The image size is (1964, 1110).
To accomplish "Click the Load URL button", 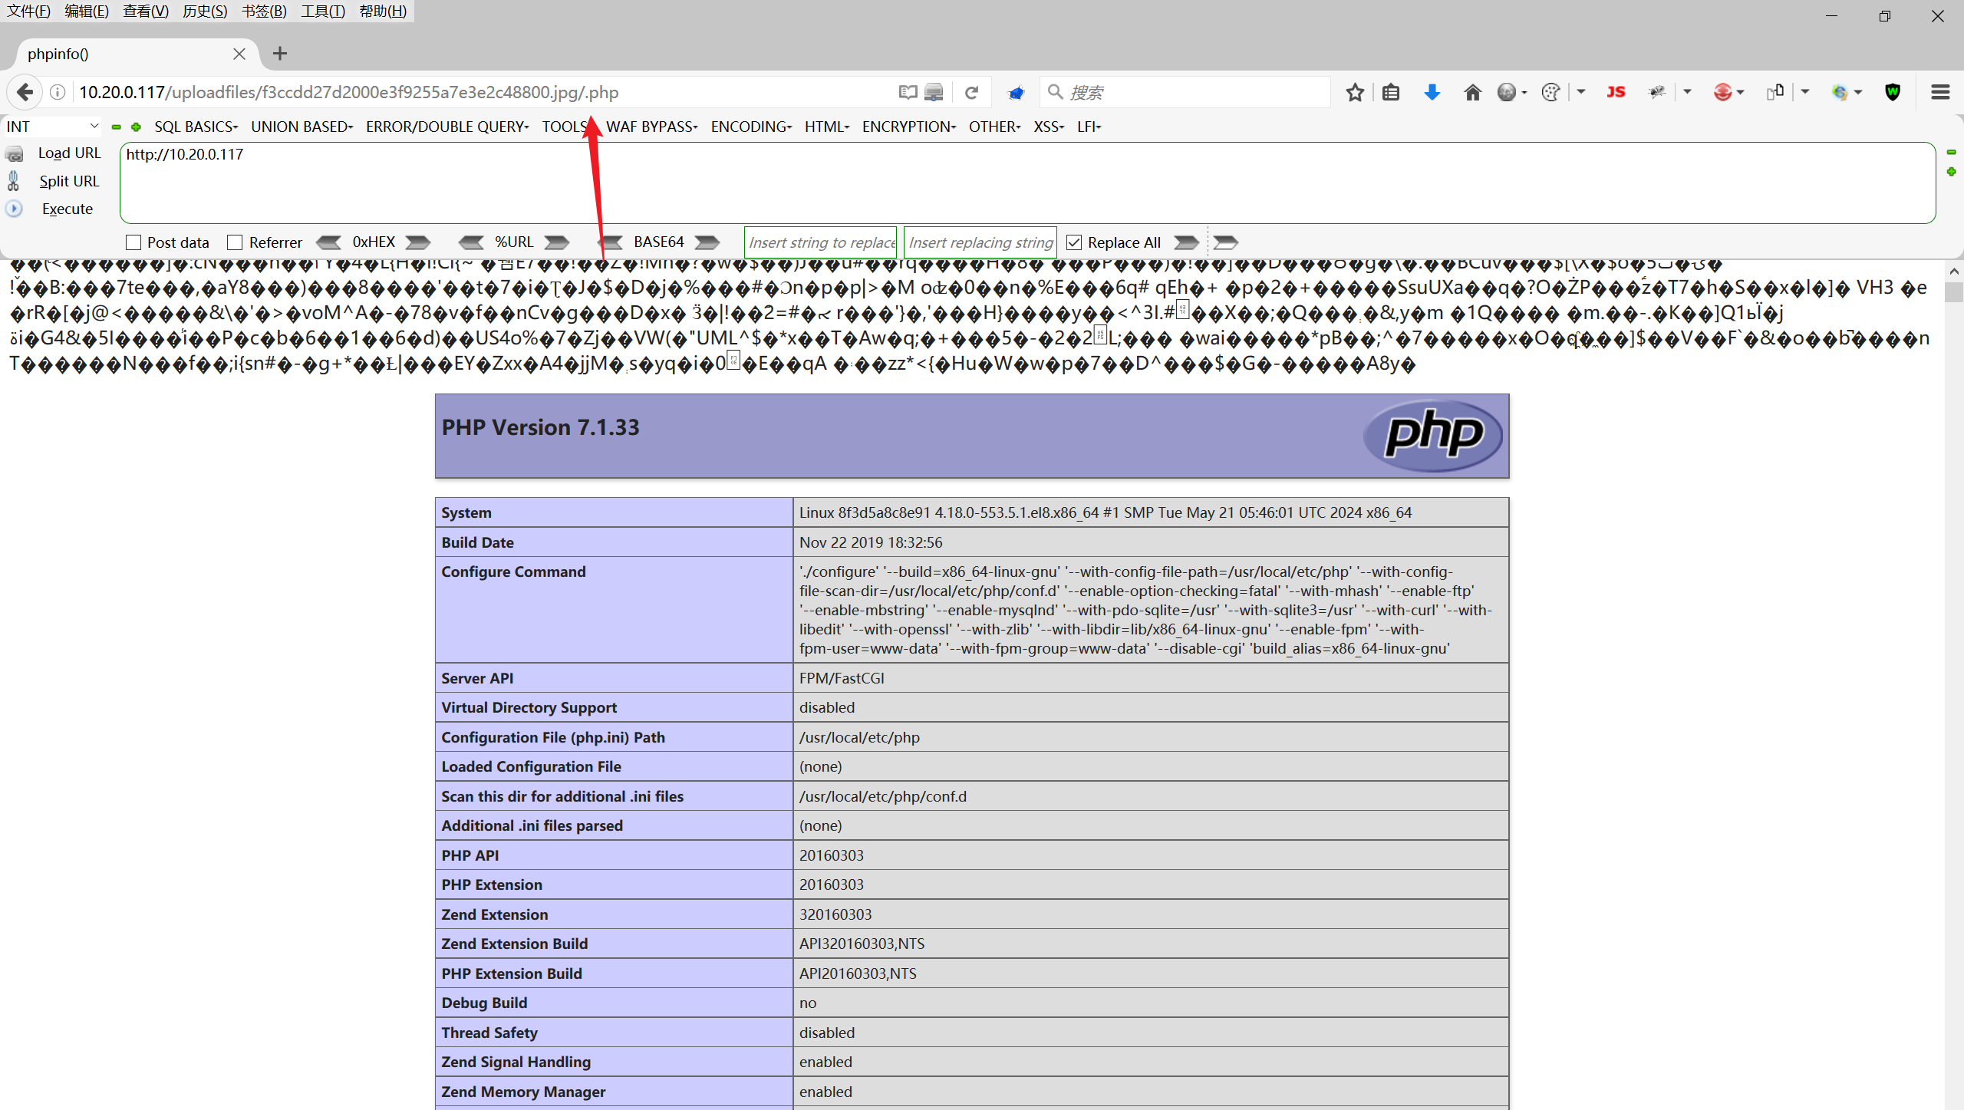I will pos(69,153).
